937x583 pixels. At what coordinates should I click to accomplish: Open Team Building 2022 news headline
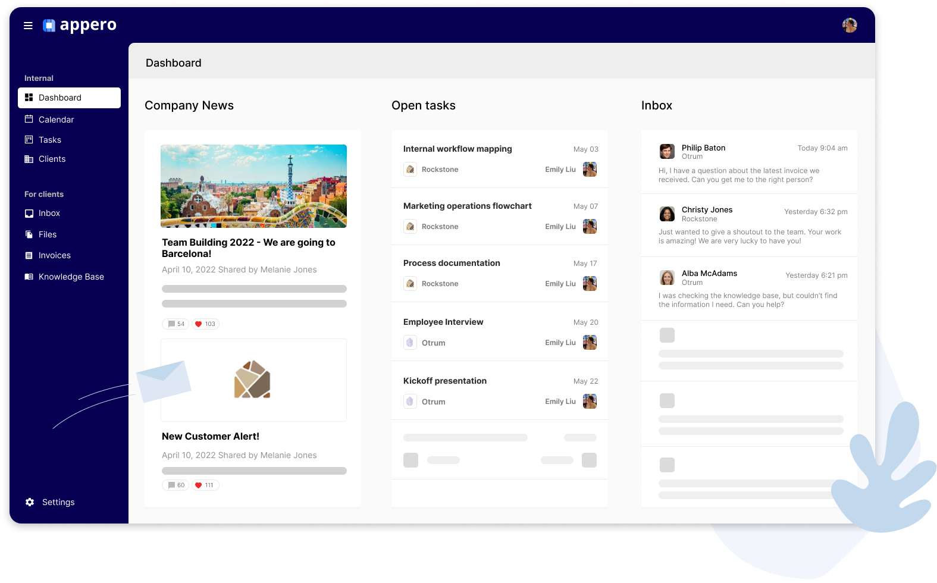249,248
